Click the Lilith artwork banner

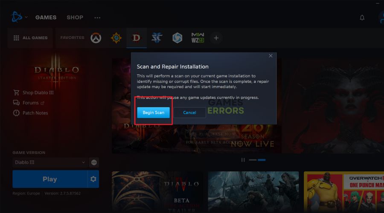[332, 106]
